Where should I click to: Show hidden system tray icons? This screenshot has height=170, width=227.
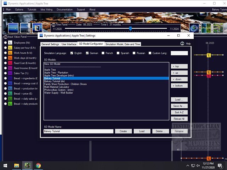point(188,166)
